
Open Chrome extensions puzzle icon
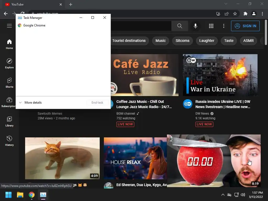pos(245,14)
